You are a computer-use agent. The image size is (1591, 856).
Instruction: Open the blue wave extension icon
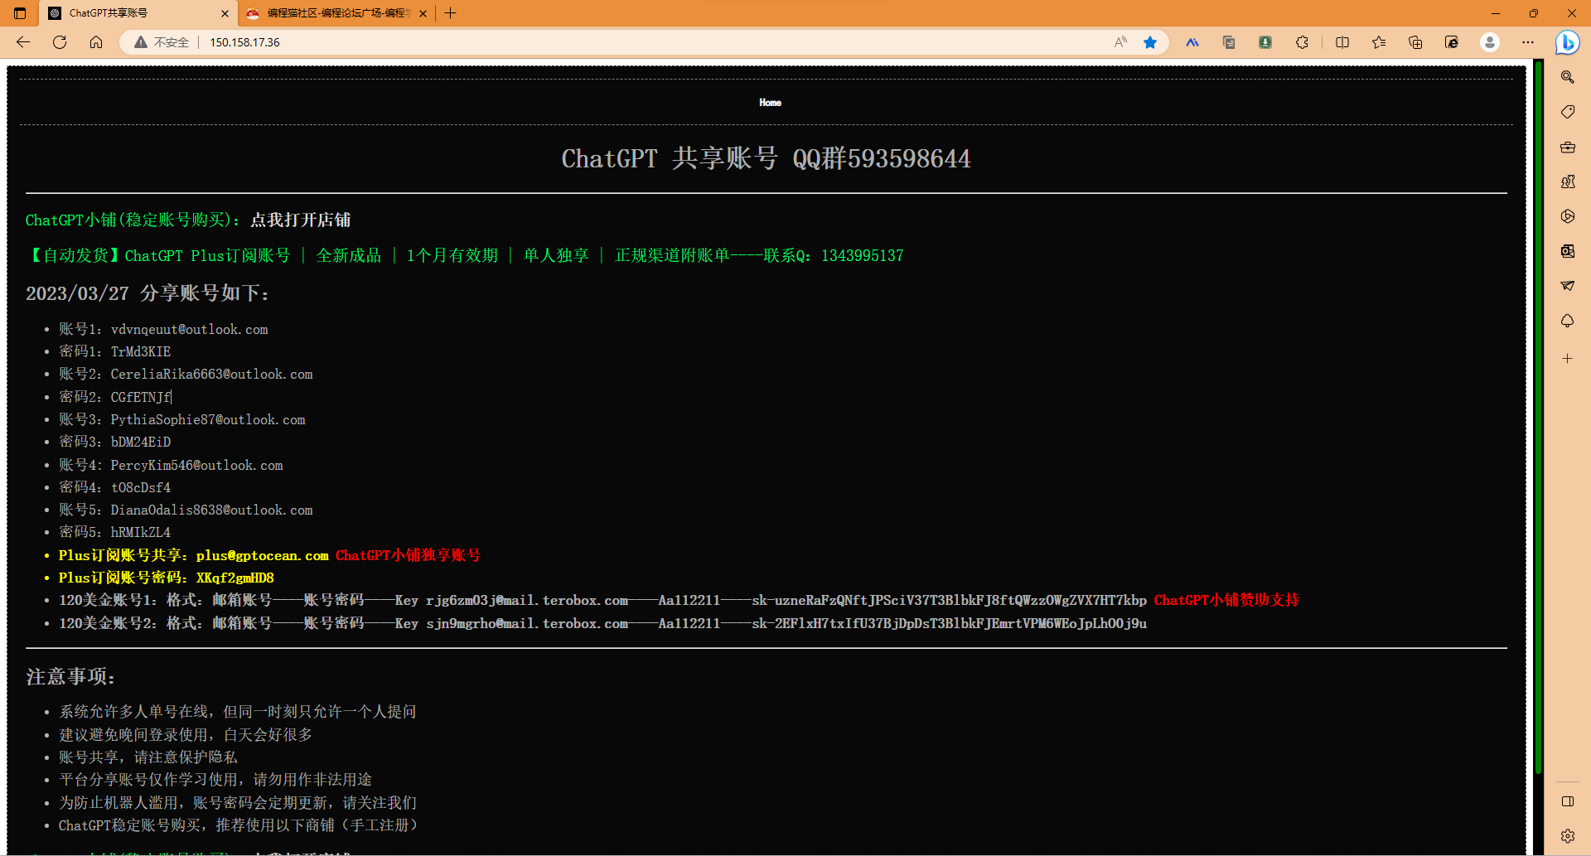(1192, 42)
